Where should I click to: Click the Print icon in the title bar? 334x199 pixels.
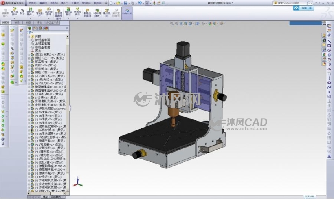click(132, 3)
